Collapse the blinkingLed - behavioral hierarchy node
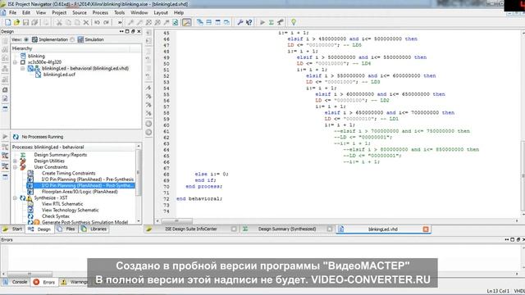525x295 pixels. coord(22,68)
